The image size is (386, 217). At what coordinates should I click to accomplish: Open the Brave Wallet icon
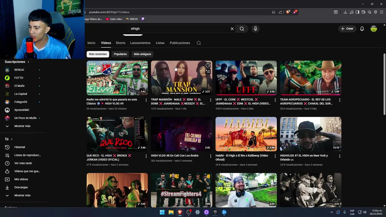363,12
